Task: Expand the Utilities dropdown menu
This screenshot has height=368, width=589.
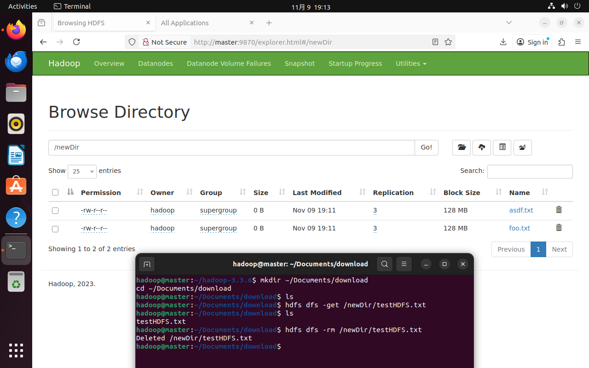Action: (411, 63)
